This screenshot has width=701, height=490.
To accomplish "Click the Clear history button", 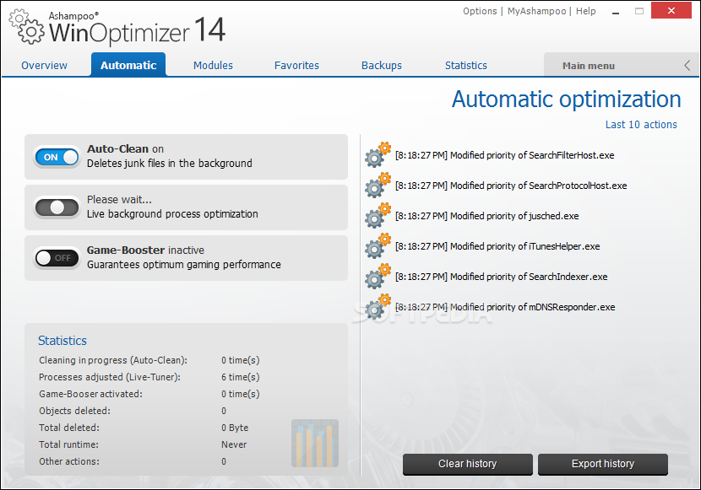I will pos(468,464).
